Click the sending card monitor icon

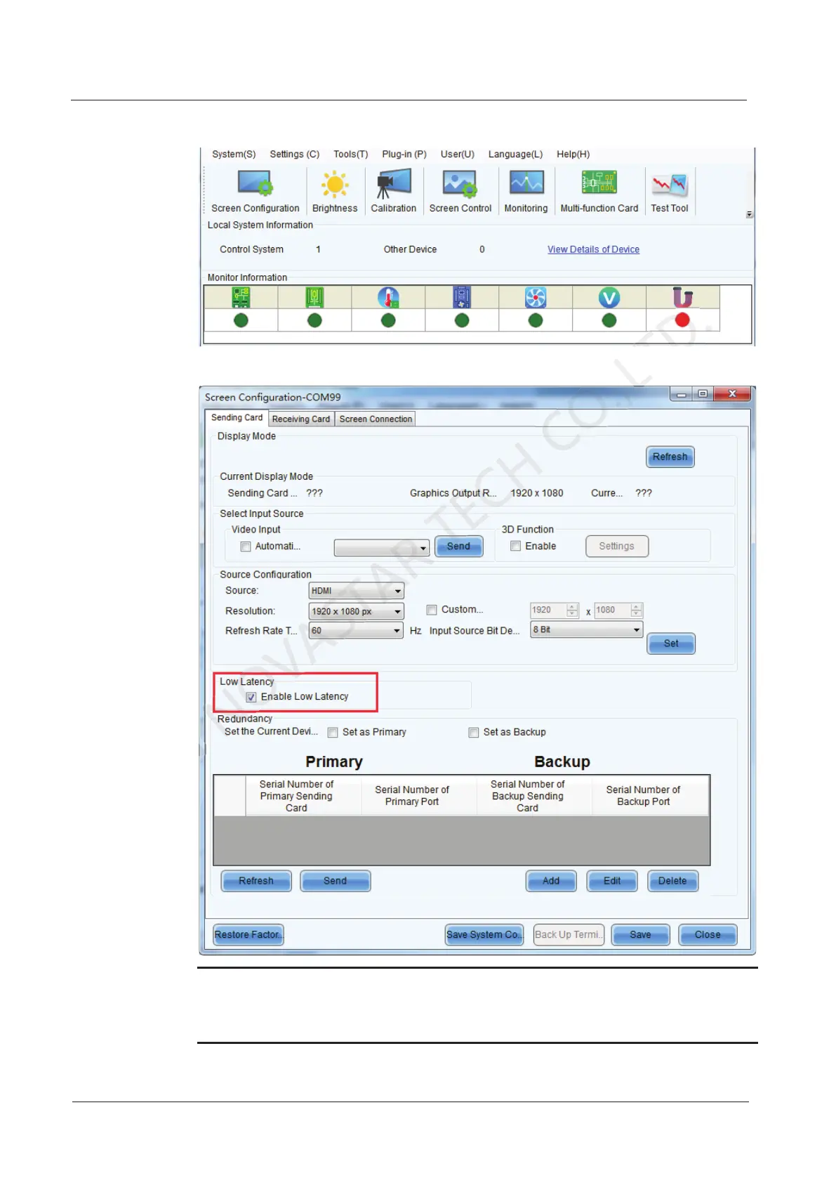pyautogui.click(x=241, y=297)
